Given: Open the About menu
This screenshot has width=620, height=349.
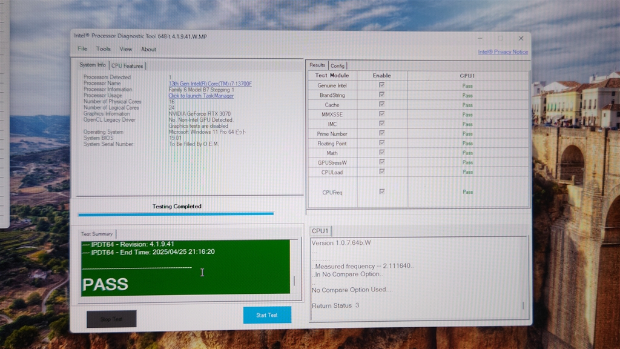Looking at the screenshot, I should tap(149, 49).
